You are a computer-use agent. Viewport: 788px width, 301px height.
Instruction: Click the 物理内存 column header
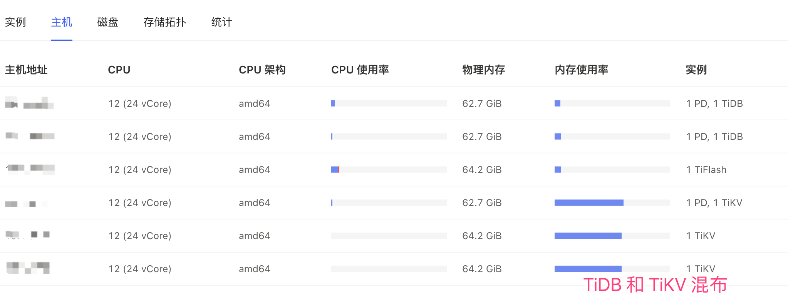[x=484, y=70]
